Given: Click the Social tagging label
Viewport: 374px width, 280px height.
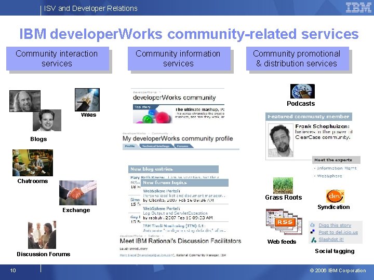Looking at the screenshot, I should coord(335,251).
